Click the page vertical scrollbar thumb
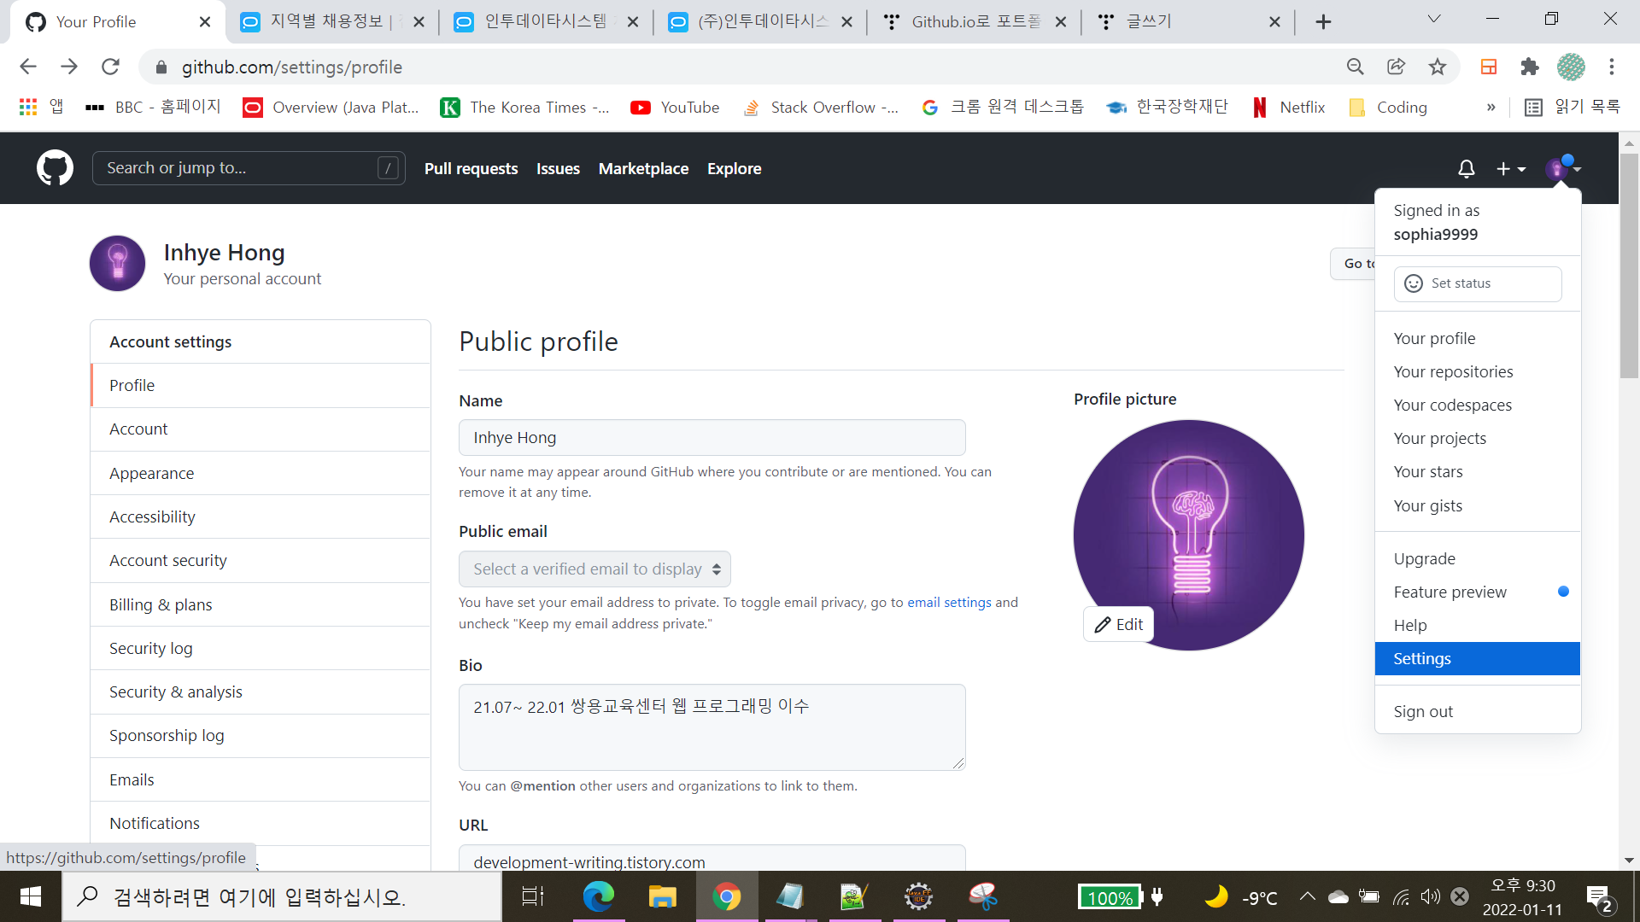Image resolution: width=1640 pixels, height=922 pixels. (x=1629, y=265)
